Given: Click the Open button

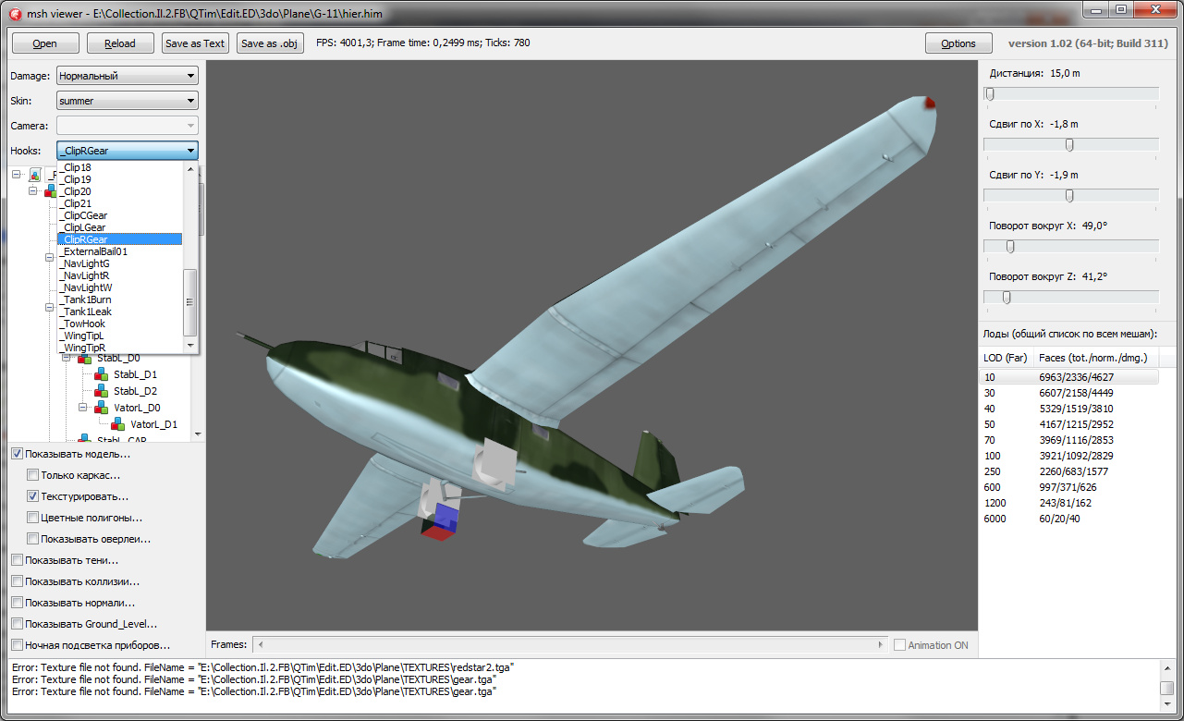Looking at the screenshot, I should point(44,43).
